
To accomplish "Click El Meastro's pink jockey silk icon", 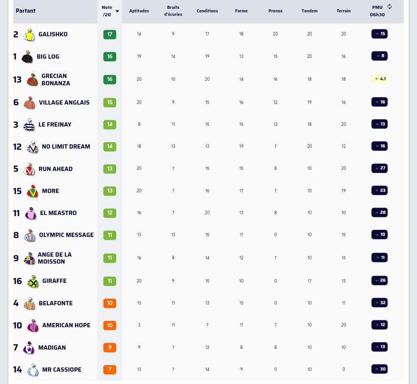I will (31, 213).
